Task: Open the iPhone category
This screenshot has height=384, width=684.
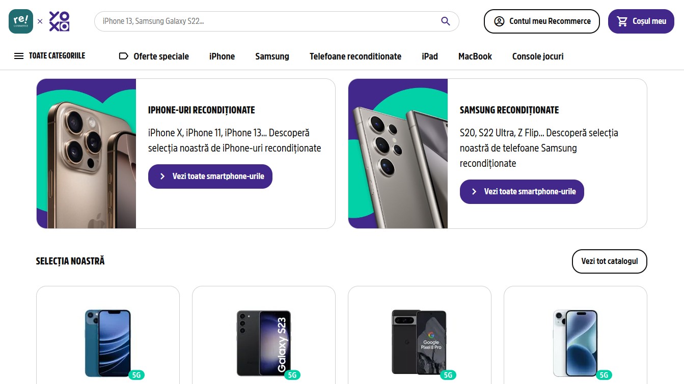Action: [222, 56]
